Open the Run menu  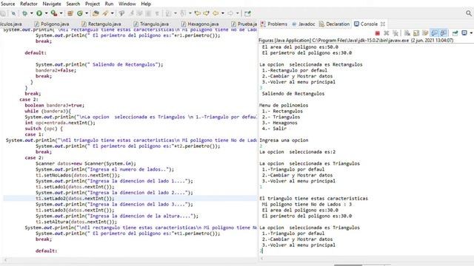109,4
